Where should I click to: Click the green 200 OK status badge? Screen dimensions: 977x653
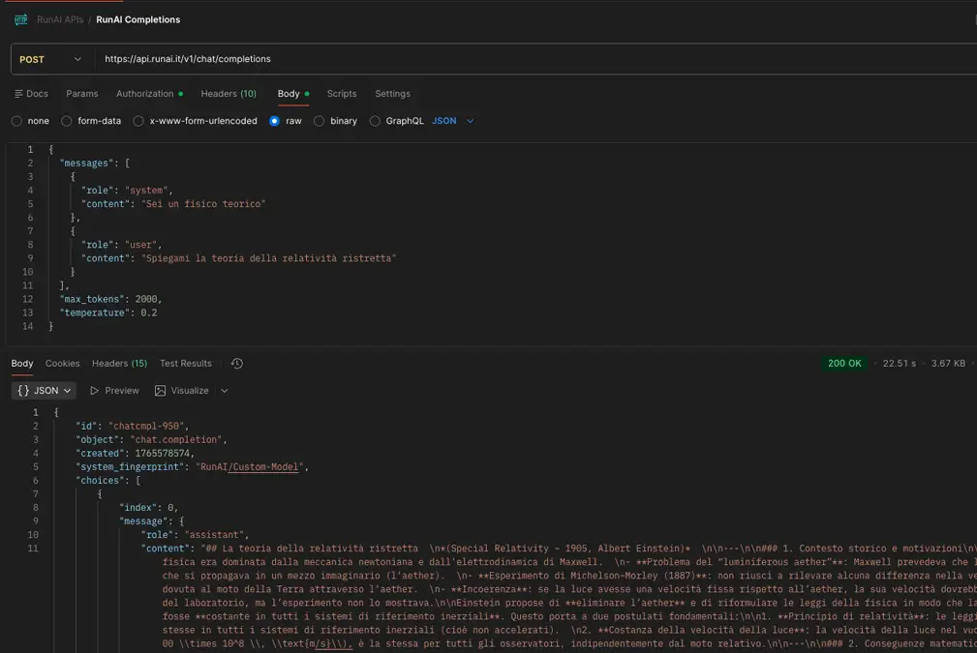click(x=843, y=363)
